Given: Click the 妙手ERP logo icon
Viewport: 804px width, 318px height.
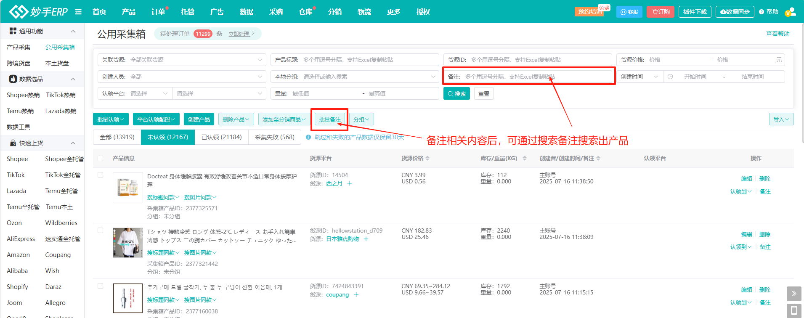Looking at the screenshot, I should (x=19, y=12).
